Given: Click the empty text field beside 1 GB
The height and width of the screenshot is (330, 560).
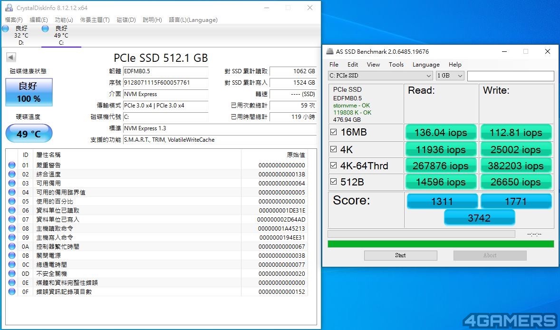Looking at the screenshot, I should click(511, 76).
